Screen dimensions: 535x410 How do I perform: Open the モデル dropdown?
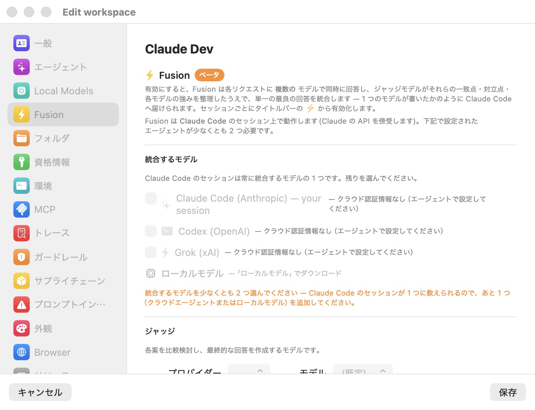click(363, 370)
